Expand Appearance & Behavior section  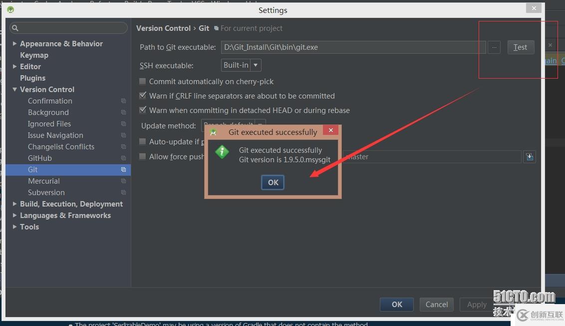pos(15,43)
